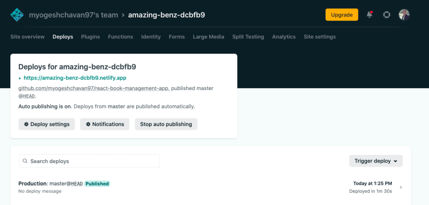
Task: Open the Large Media tab
Action: (x=209, y=37)
